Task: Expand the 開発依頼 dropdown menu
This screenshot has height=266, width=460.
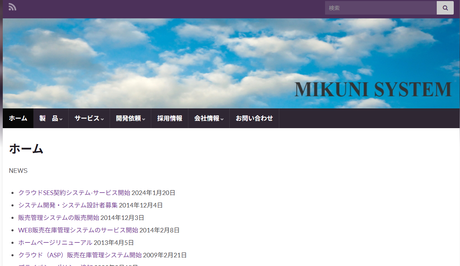Action: point(130,118)
